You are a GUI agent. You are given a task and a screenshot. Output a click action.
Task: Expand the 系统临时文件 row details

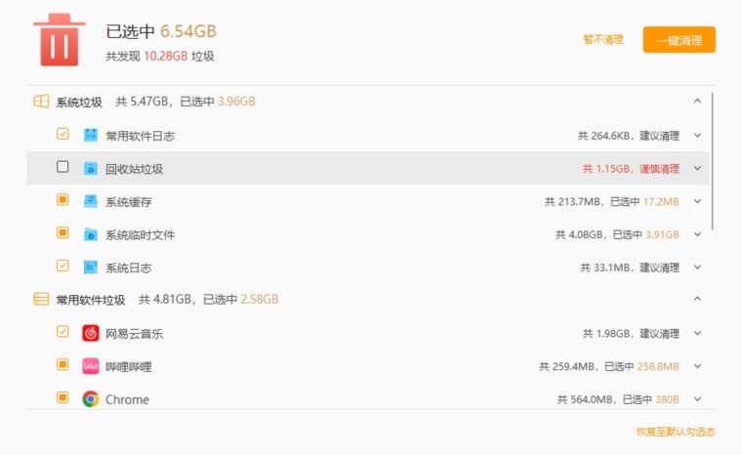coord(697,234)
